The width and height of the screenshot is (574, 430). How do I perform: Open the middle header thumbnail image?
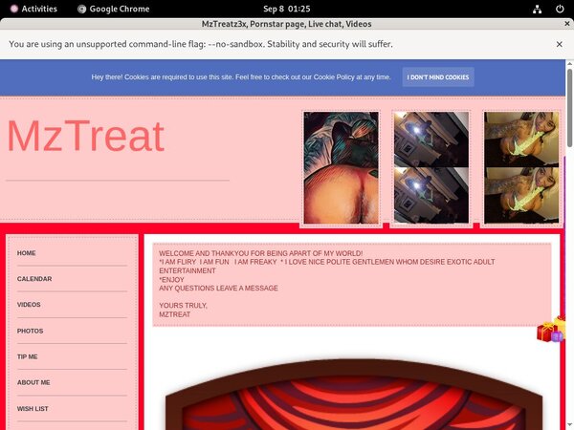[431, 168]
